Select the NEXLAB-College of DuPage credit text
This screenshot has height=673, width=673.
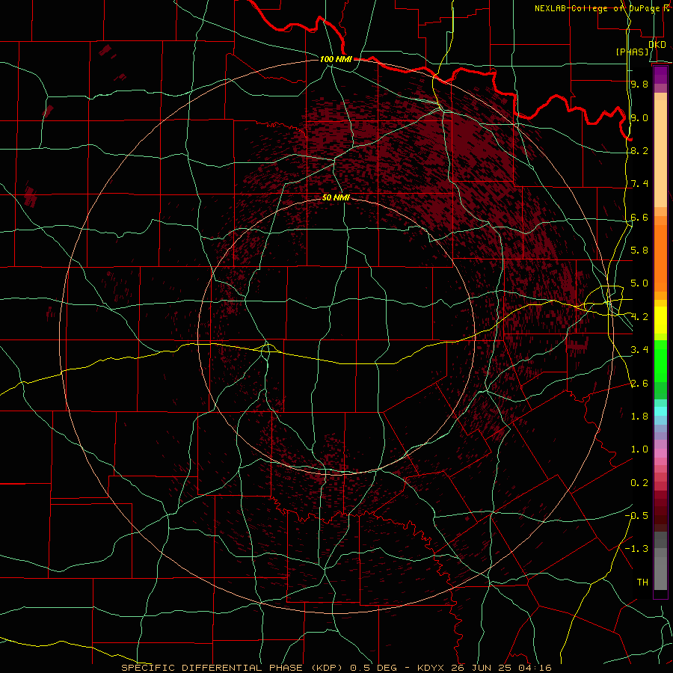[x=597, y=8]
